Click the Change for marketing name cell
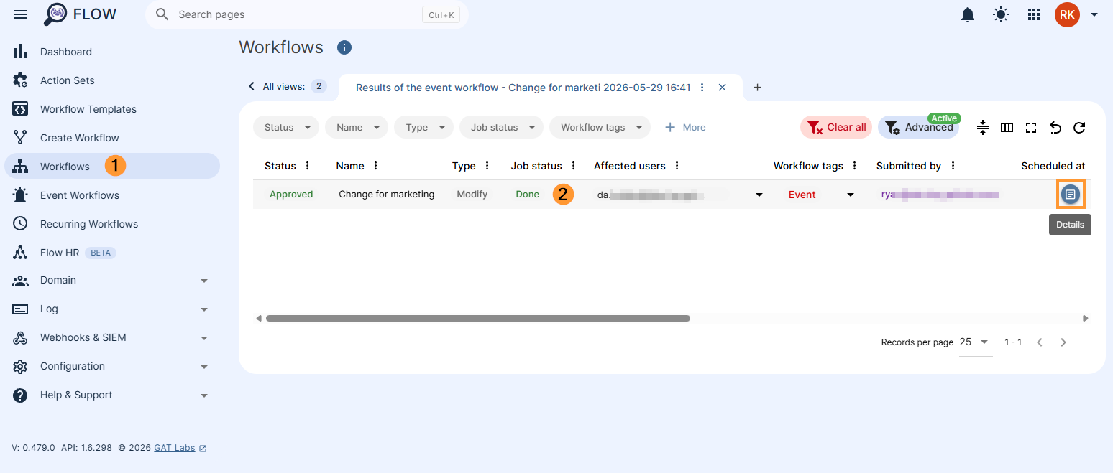The image size is (1113, 473). point(387,195)
